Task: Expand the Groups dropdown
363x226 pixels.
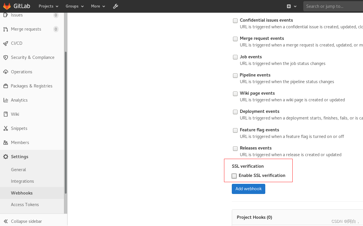Action: tap(75, 6)
